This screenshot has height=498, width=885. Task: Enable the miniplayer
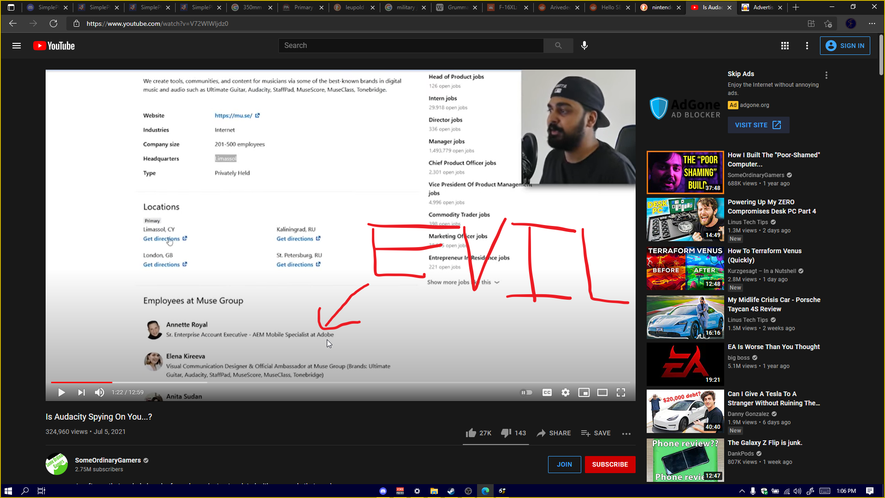point(584,392)
